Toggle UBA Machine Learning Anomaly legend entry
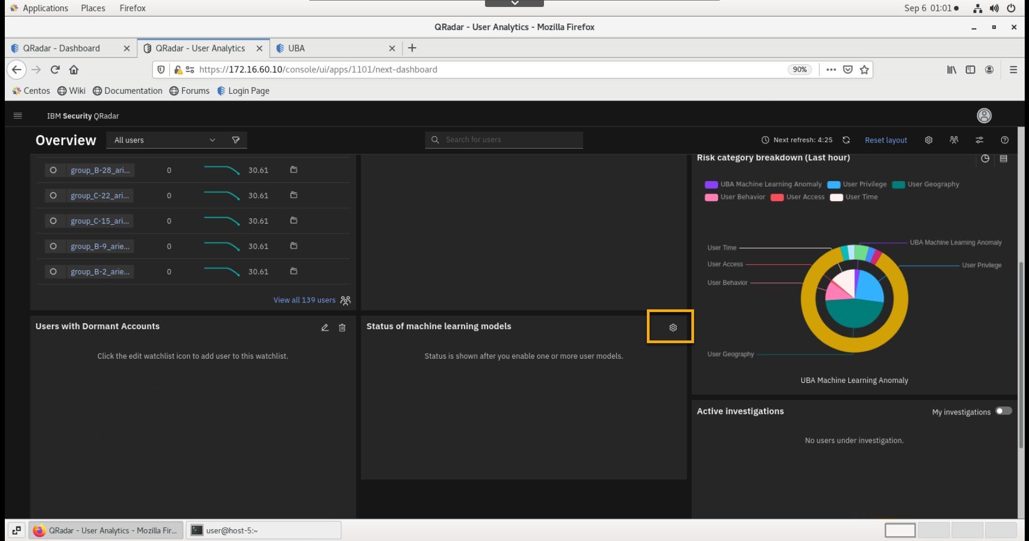The height and width of the screenshot is (541, 1029). [x=764, y=184]
